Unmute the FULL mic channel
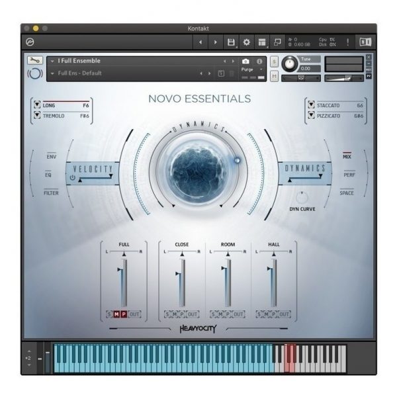This screenshot has width=397, height=397. click(x=116, y=314)
